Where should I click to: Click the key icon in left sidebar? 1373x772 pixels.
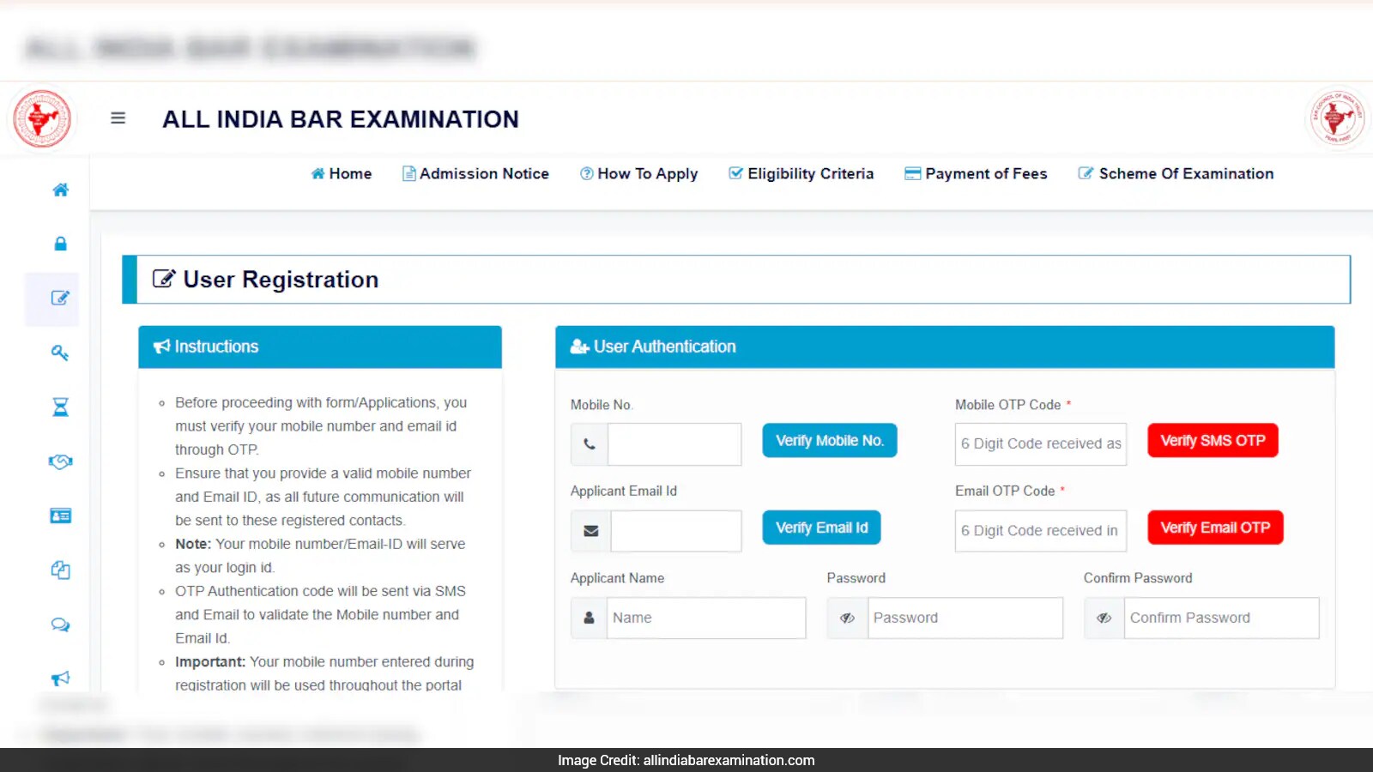60,353
